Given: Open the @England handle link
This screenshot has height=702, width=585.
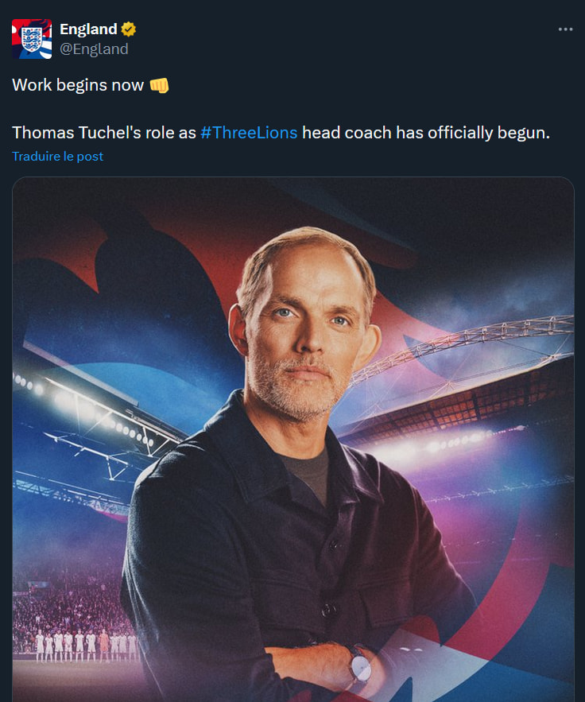Looking at the screenshot, I should pyautogui.click(x=94, y=49).
